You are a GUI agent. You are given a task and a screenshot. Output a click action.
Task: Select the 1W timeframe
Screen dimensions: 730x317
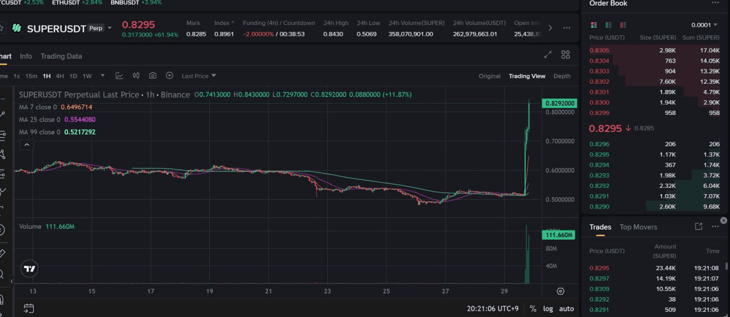[87, 76]
